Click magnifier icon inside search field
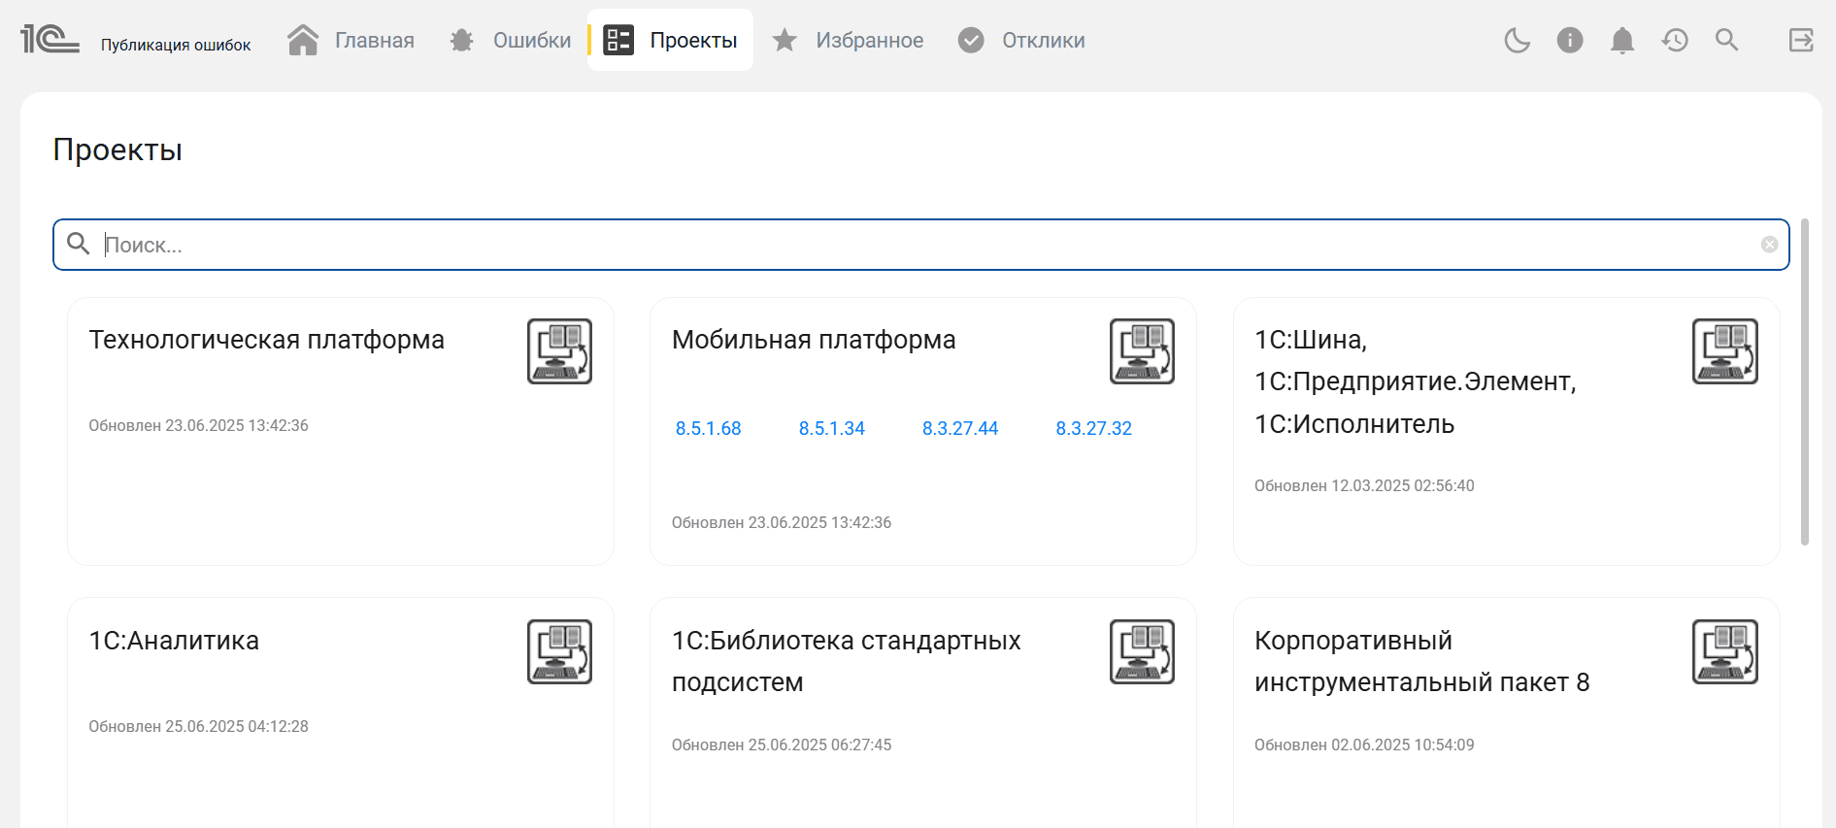The image size is (1836, 828). 79,244
